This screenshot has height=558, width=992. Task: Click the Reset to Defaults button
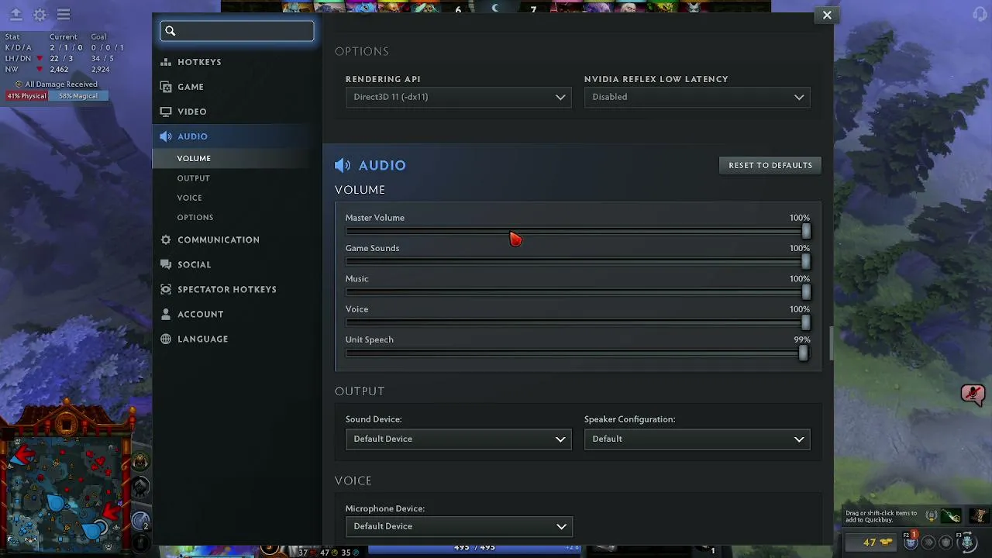770,165
